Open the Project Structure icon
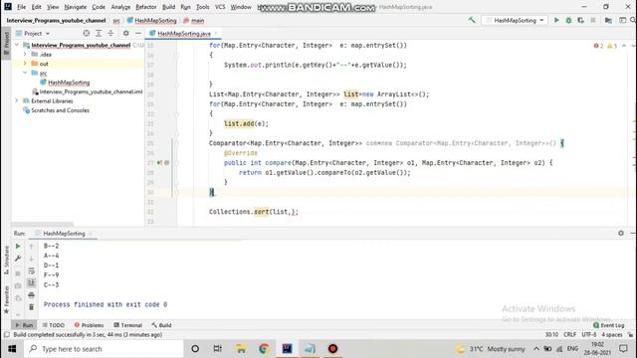Viewport: 637px width, 358px height. (608, 20)
